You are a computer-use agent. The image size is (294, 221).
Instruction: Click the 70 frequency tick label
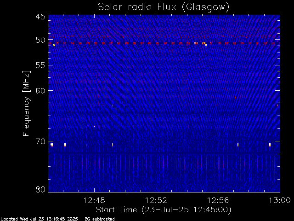[x=40, y=141]
